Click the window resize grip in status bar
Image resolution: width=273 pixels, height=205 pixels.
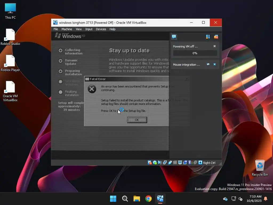220,164
